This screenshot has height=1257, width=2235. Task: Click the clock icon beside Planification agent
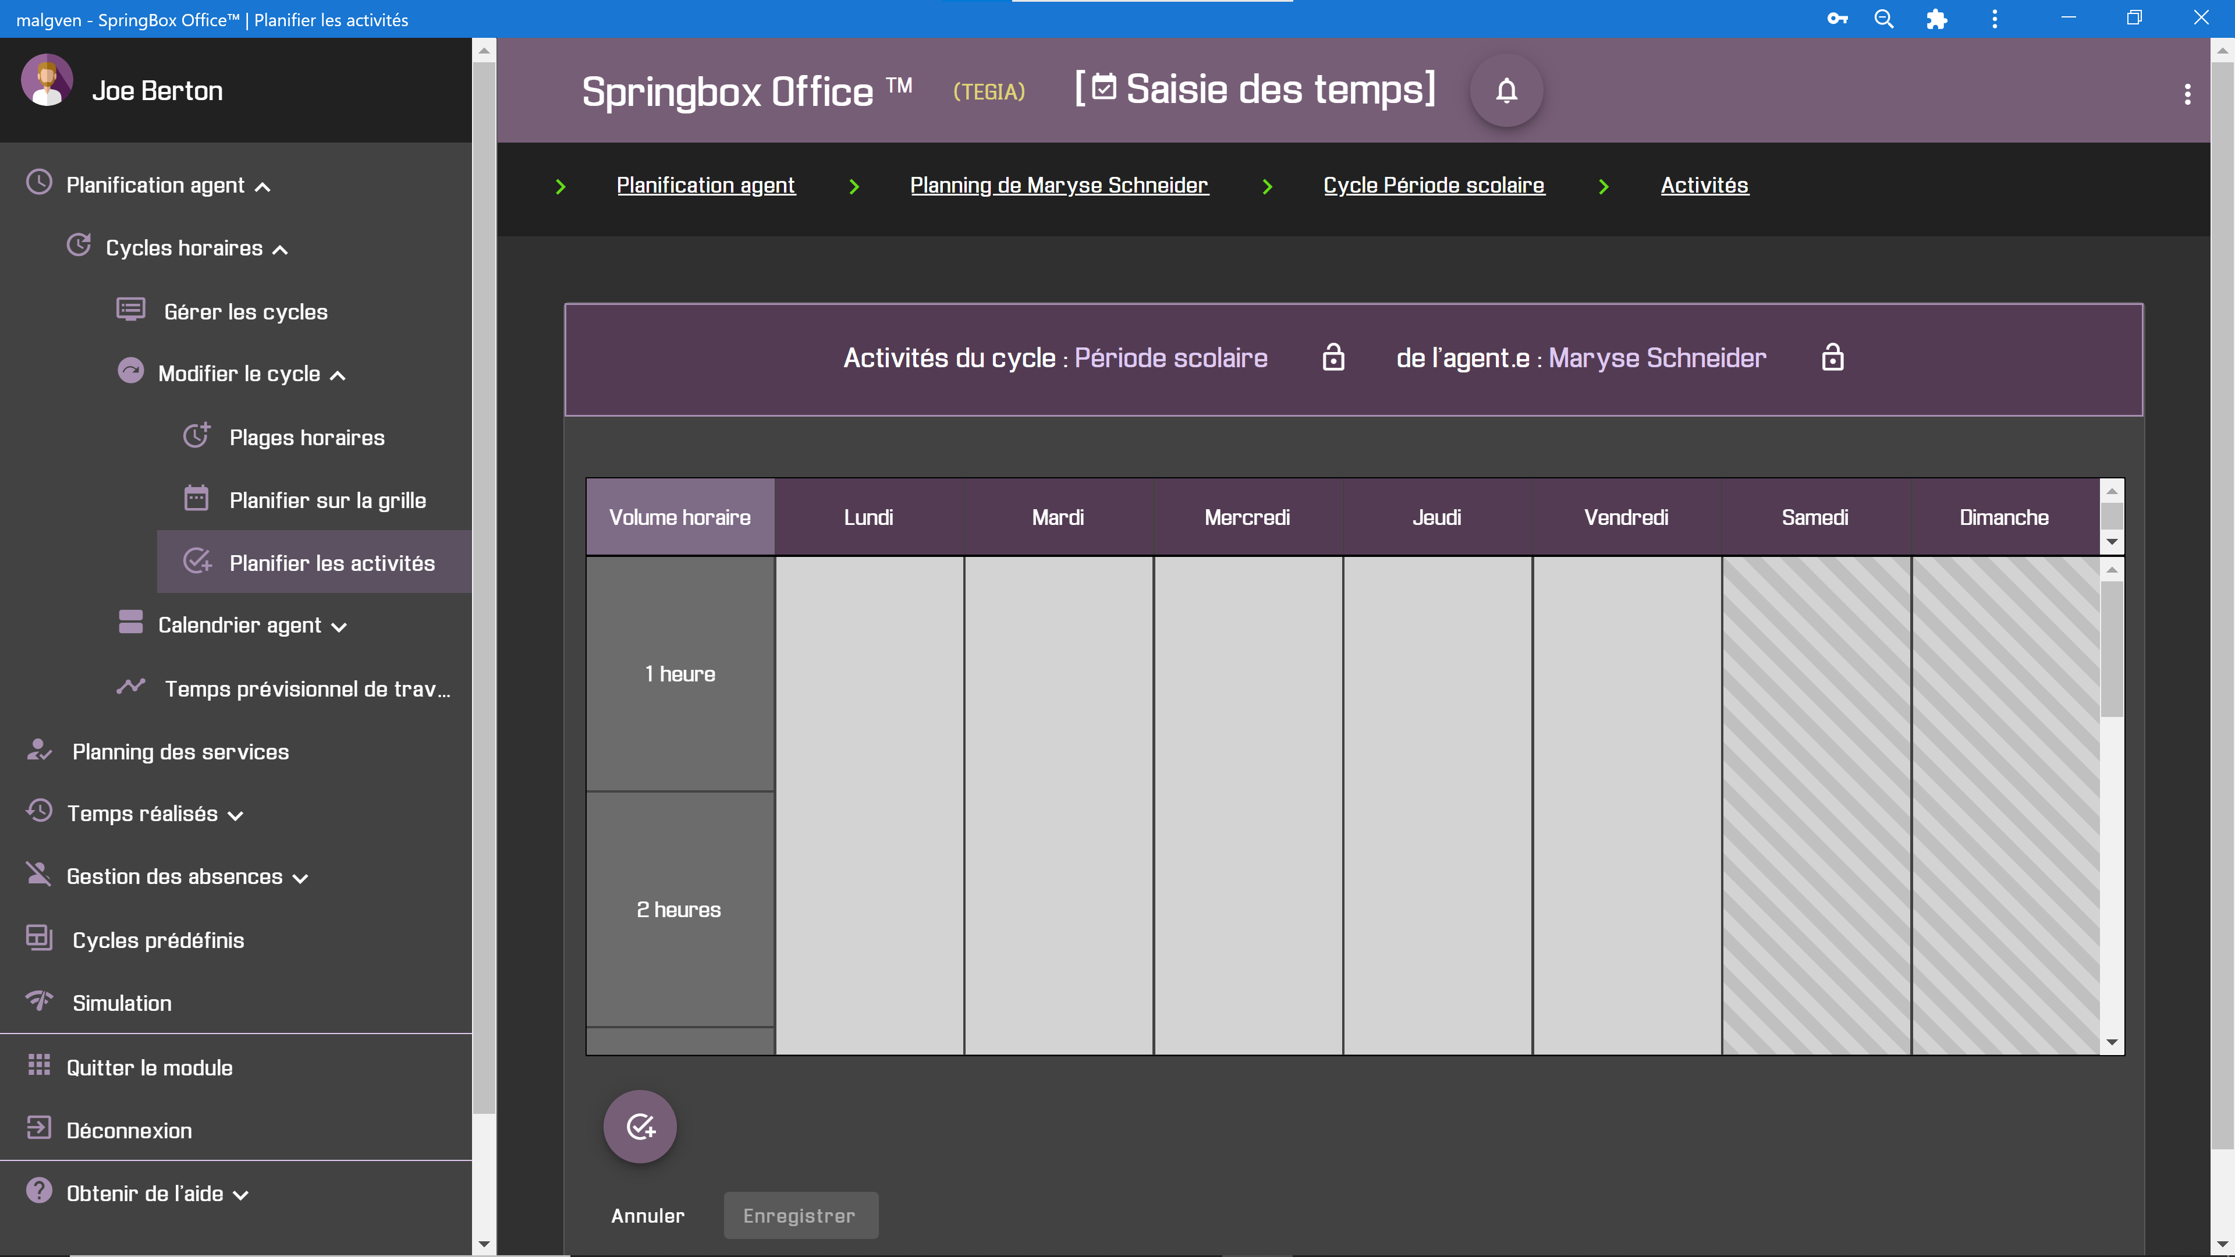pyautogui.click(x=39, y=182)
